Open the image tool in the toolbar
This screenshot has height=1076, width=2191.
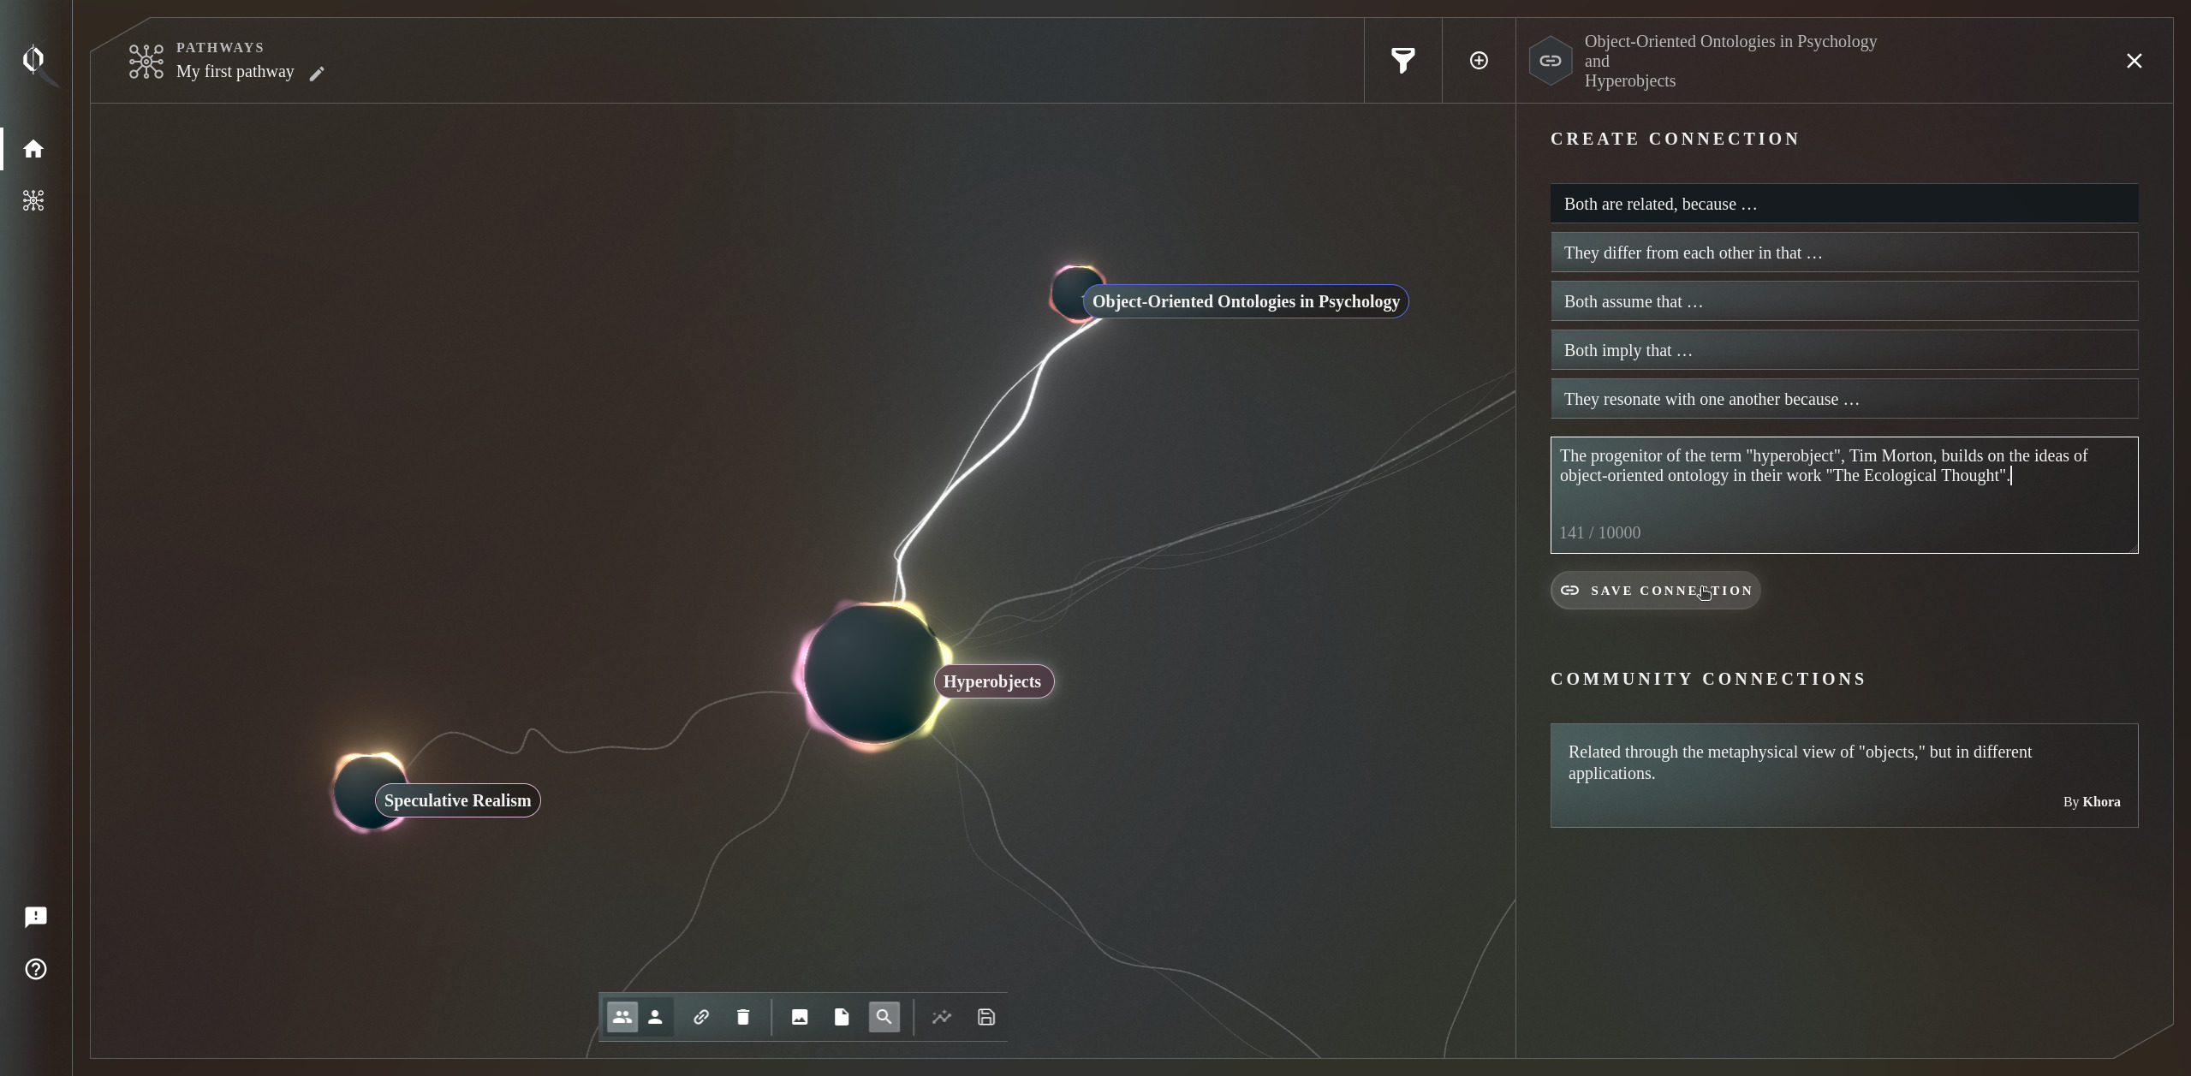(x=799, y=1017)
